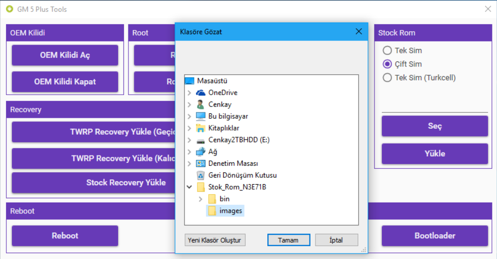Click the Kitaplıklar libraries icon
The width and height of the screenshot is (497, 259).
click(201, 128)
